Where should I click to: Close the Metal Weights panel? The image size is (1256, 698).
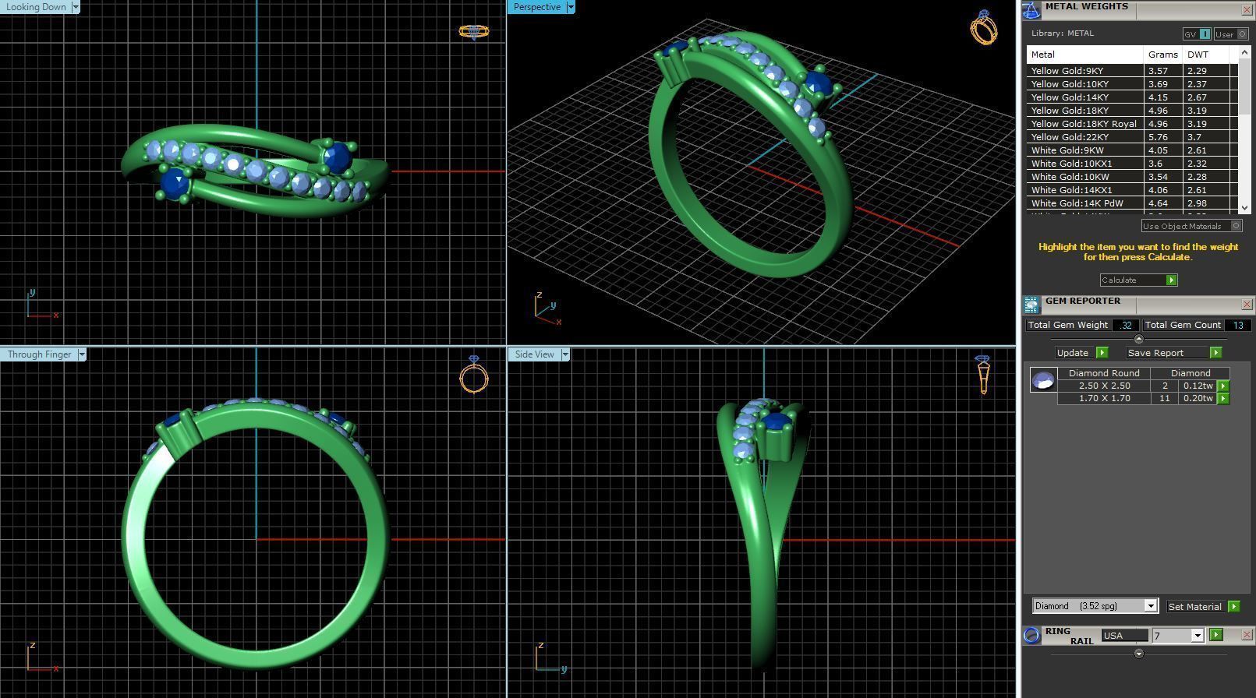click(1246, 10)
